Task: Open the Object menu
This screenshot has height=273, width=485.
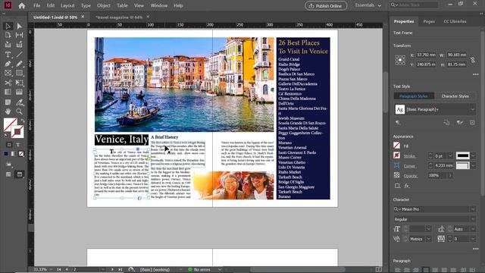Action: point(104,5)
